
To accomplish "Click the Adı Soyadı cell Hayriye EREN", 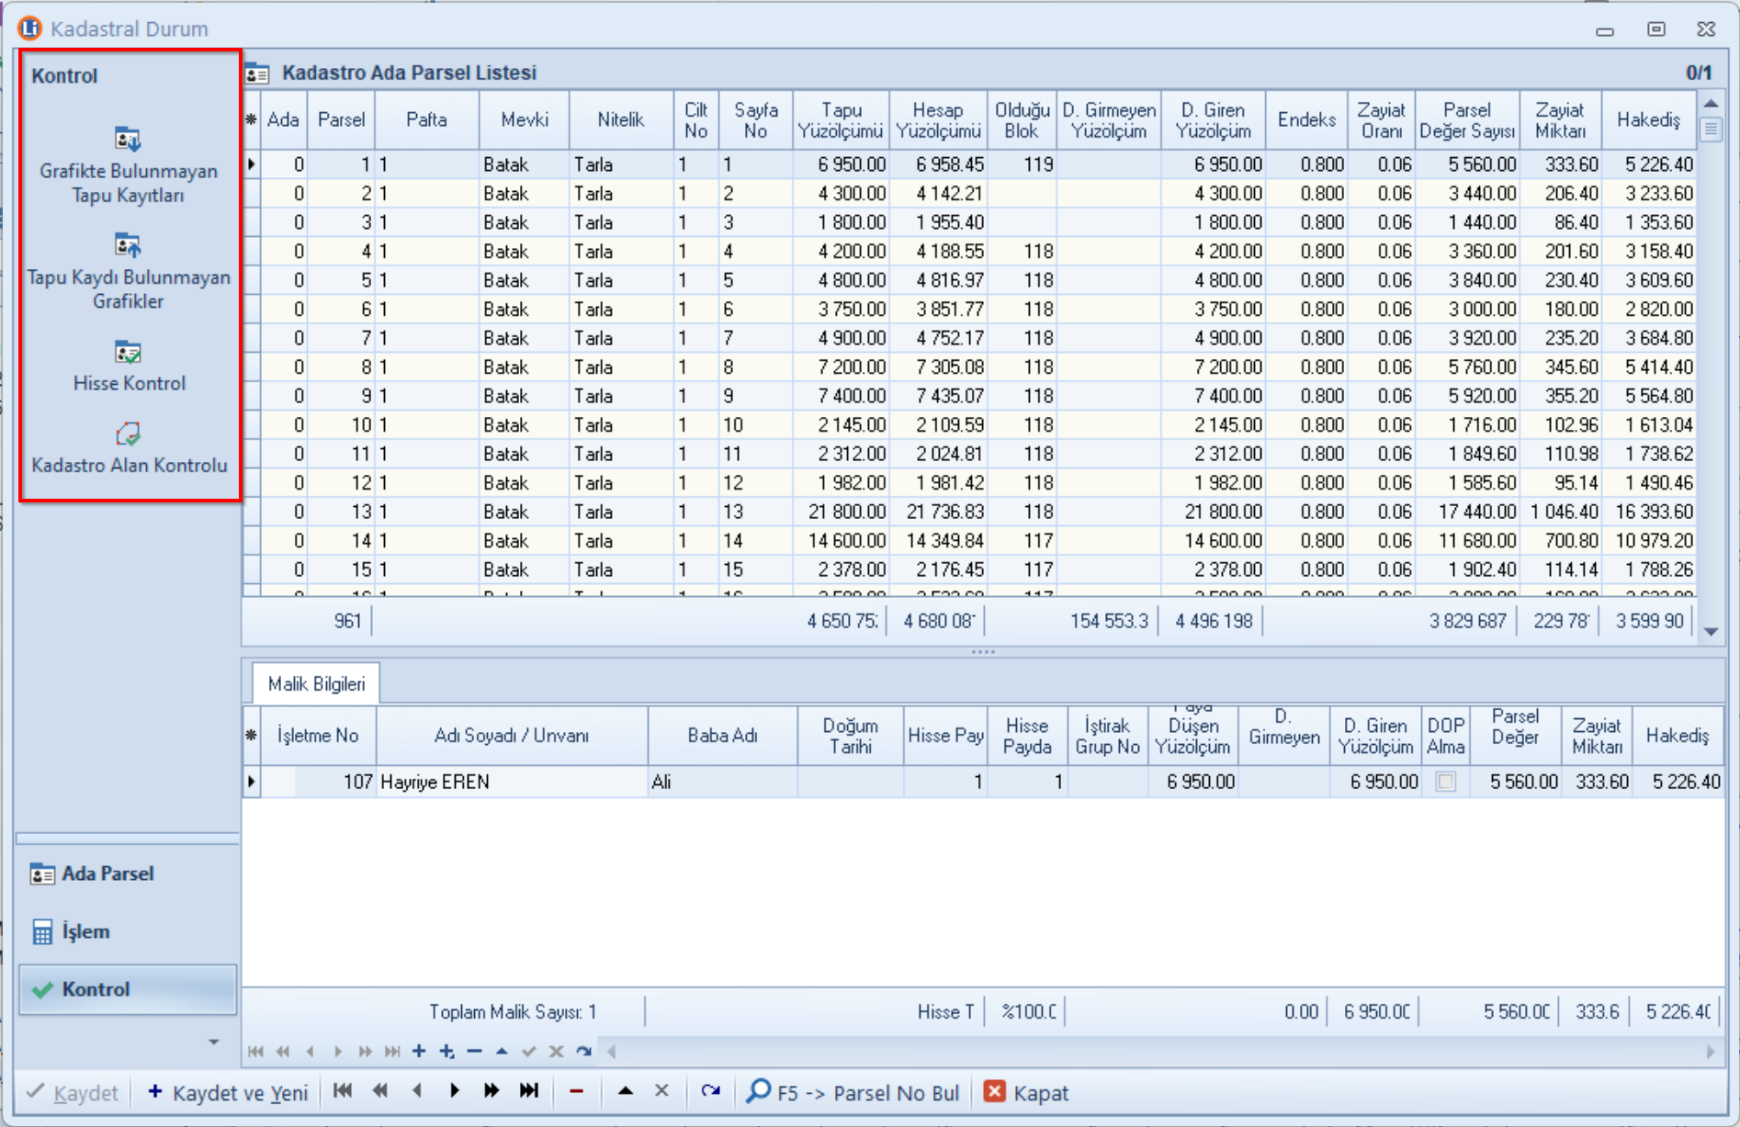I will click(x=512, y=782).
